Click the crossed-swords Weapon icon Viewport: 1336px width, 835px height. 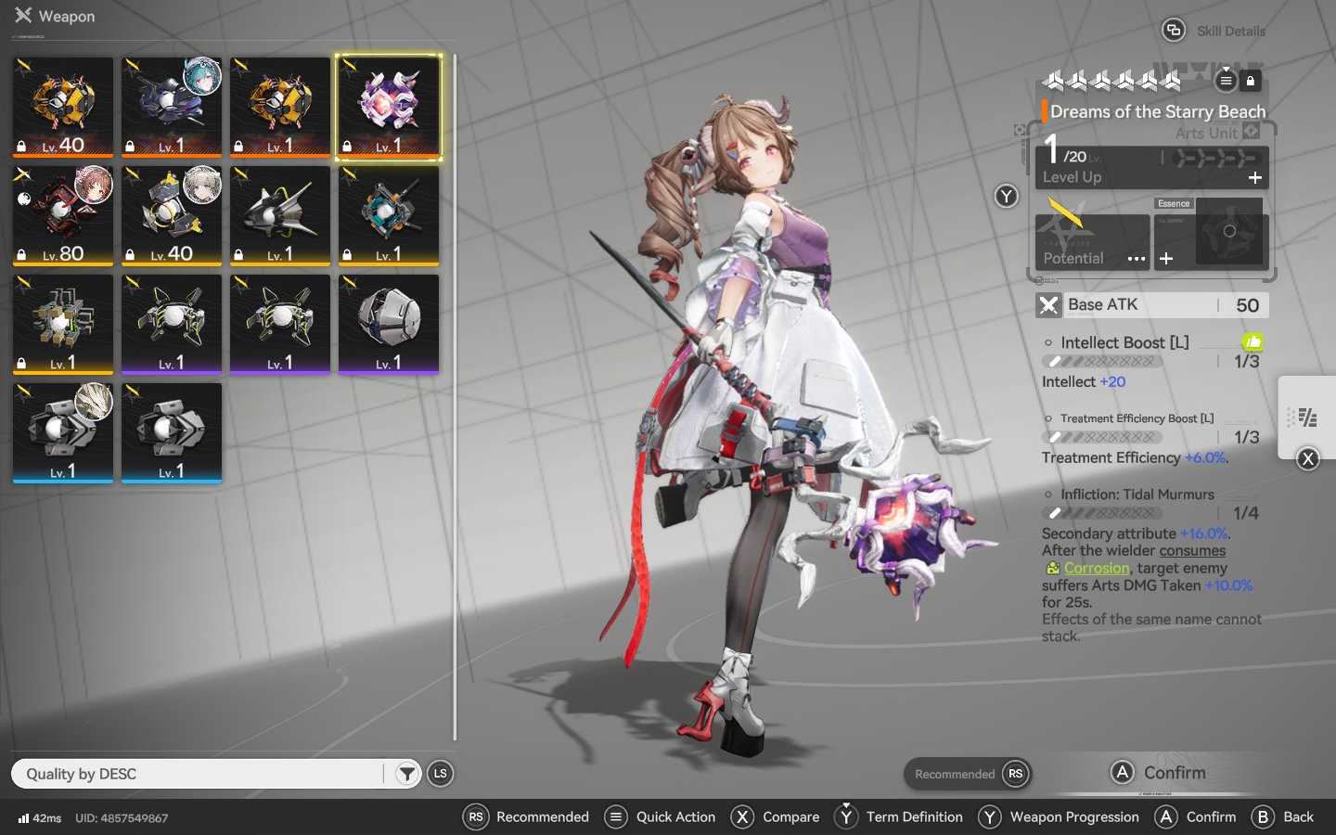coord(23,15)
